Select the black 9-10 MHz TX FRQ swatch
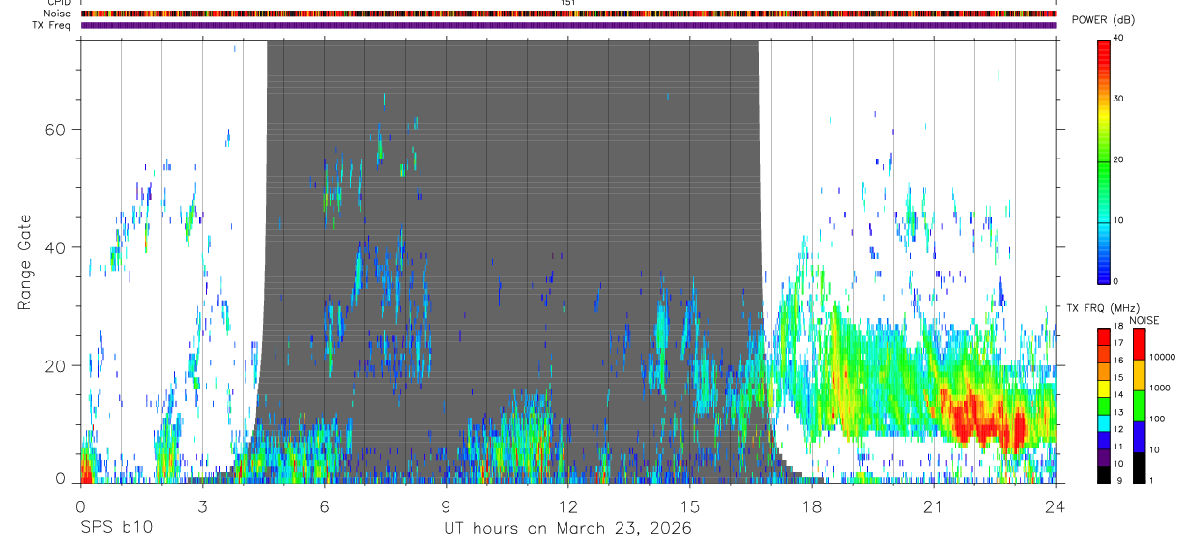1187x548 pixels. pos(1104,476)
